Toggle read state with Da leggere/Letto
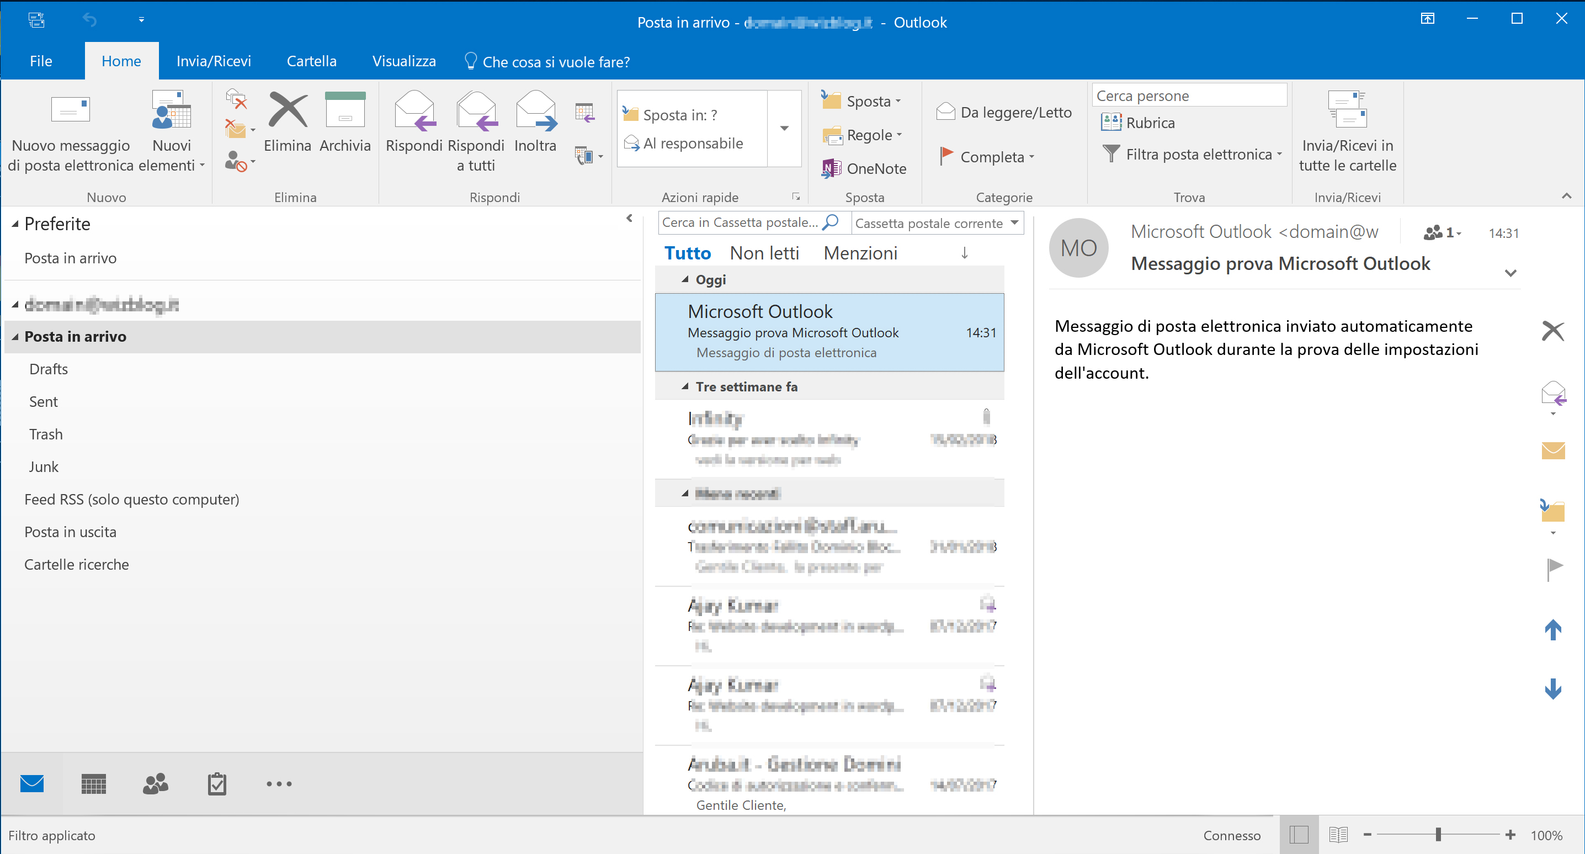Screen dimensions: 1585x854 pos(1003,112)
